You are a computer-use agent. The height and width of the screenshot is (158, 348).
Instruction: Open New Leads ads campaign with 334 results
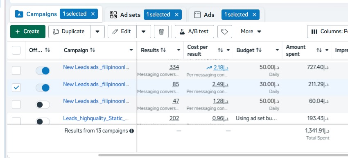coord(96,67)
